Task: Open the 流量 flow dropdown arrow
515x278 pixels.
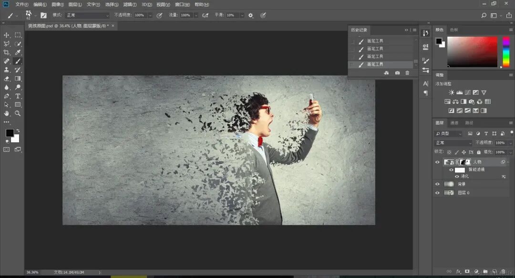Action: pyautogui.click(x=196, y=15)
